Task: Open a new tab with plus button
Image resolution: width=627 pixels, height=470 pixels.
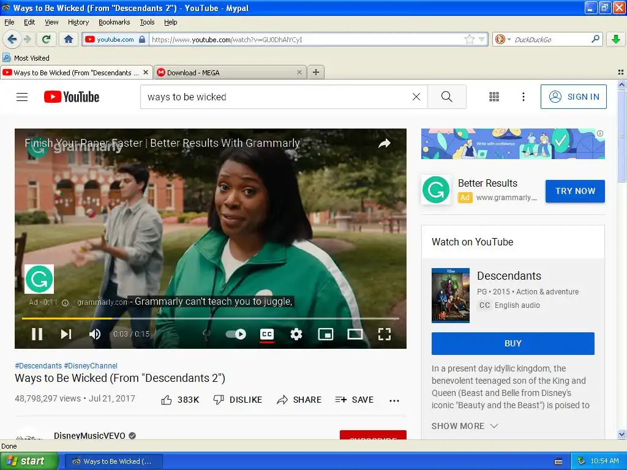Action: pos(316,72)
